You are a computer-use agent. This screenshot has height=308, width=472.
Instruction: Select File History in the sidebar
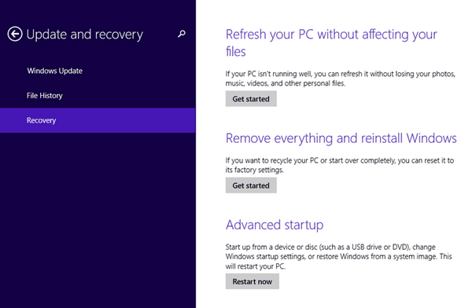point(45,96)
